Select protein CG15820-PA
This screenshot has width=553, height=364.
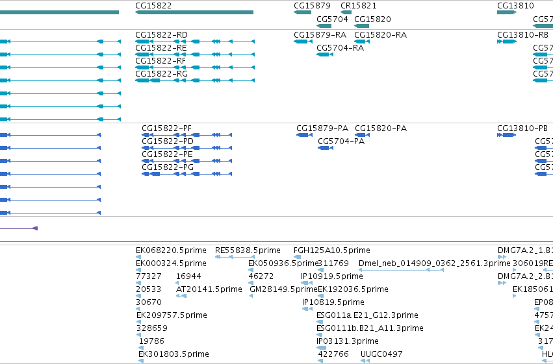point(381,128)
